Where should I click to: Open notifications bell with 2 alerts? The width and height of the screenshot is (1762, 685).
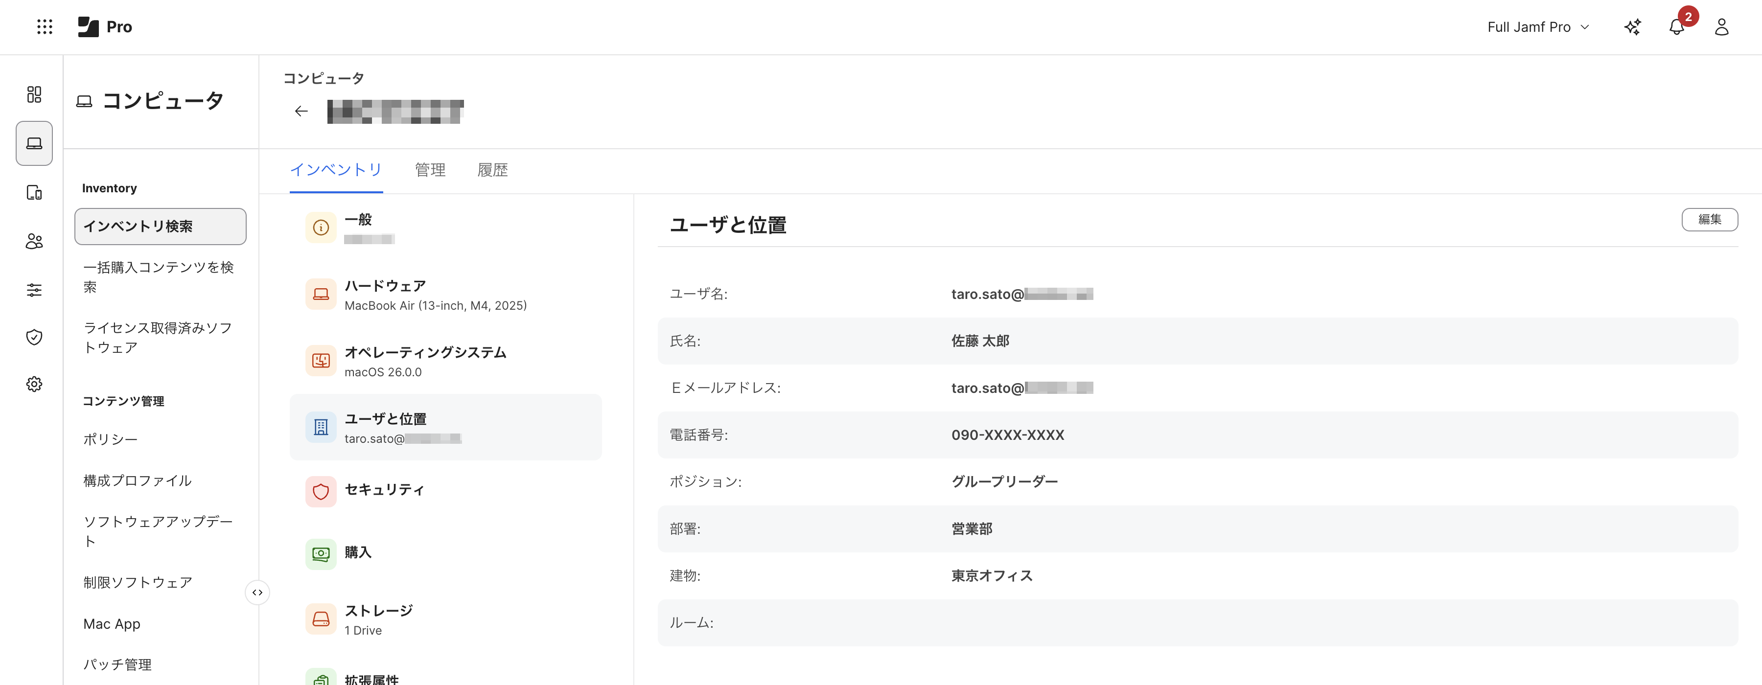[1676, 26]
